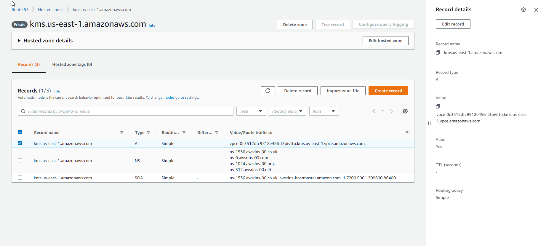Viewport: 546px width, 246px height.
Task: Open the Alias filter dropdown
Action: click(x=324, y=111)
